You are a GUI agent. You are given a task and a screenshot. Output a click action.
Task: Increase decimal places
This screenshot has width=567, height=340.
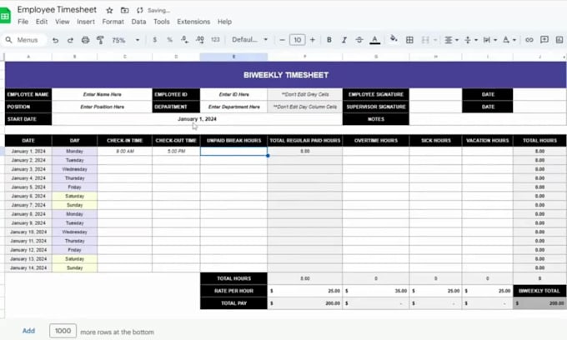click(x=199, y=40)
